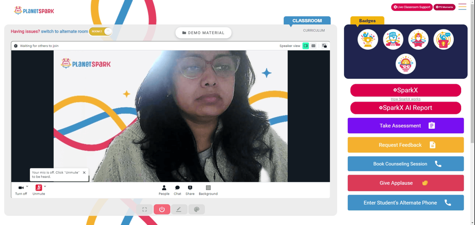Enter fullscreen mode for the classroom
Viewport: 475px width, 225px height.
click(144, 209)
